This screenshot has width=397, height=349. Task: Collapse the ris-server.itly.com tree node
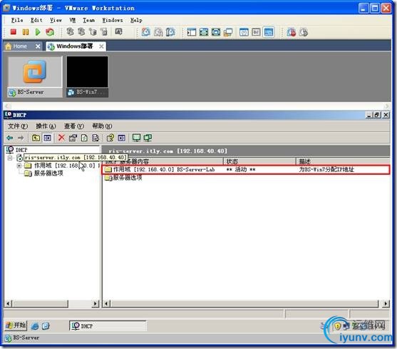tap(10, 158)
